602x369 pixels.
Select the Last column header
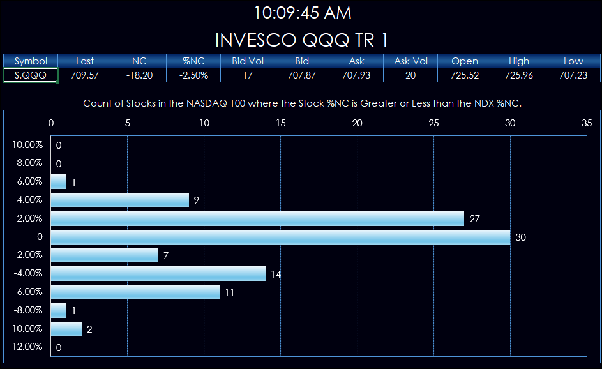pos(85,61)
